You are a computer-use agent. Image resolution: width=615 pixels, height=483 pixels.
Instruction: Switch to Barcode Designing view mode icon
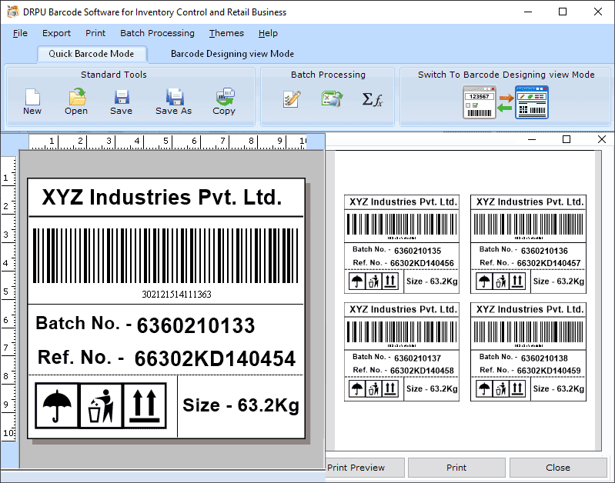point(505,102)
